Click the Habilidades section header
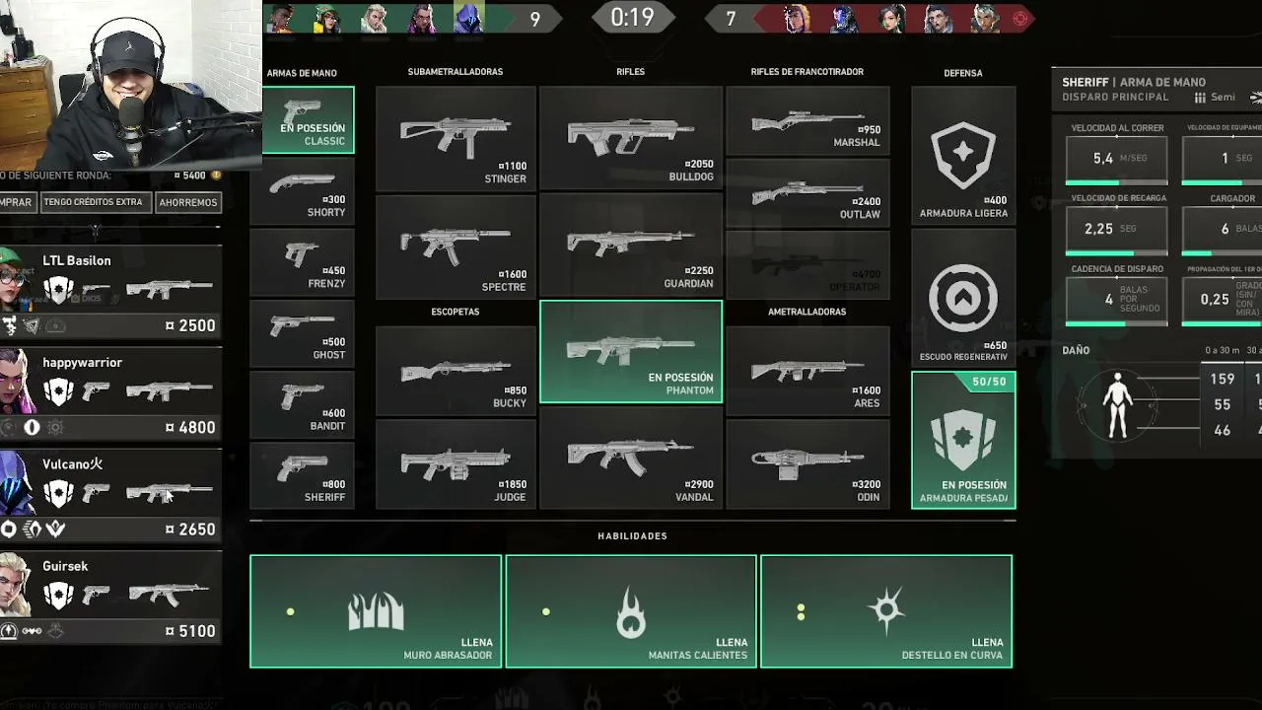Viewport: 1262px width, 710px height. tap(633, 536)
